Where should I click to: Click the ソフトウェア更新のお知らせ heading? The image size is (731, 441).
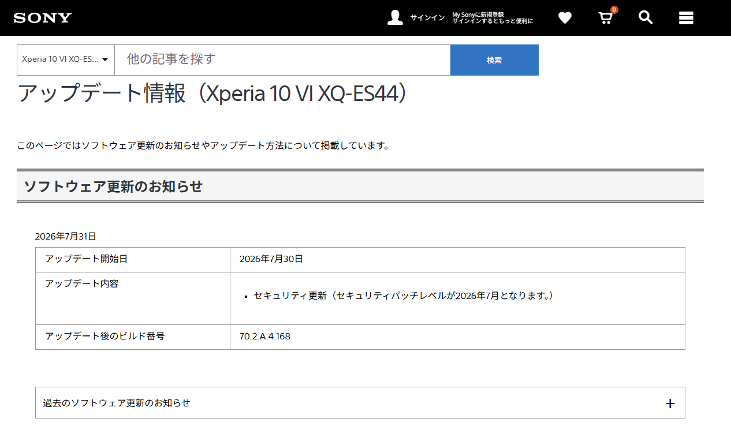[x=113, y=186]
